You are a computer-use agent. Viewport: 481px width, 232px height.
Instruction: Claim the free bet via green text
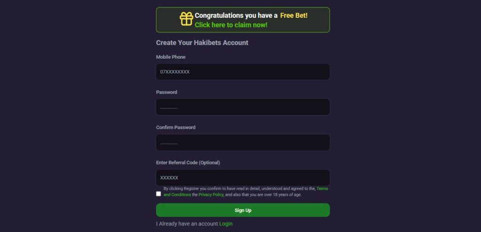(231, 25)
